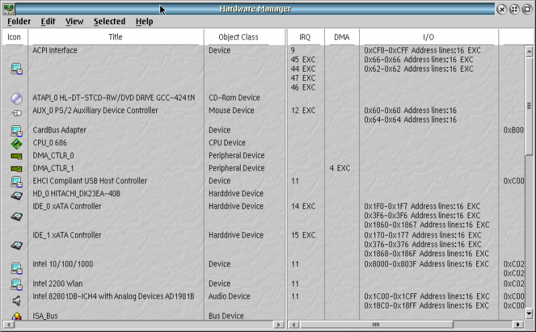
Task: Click the AUX_0 mouse device icon
Action: point(17,112)
